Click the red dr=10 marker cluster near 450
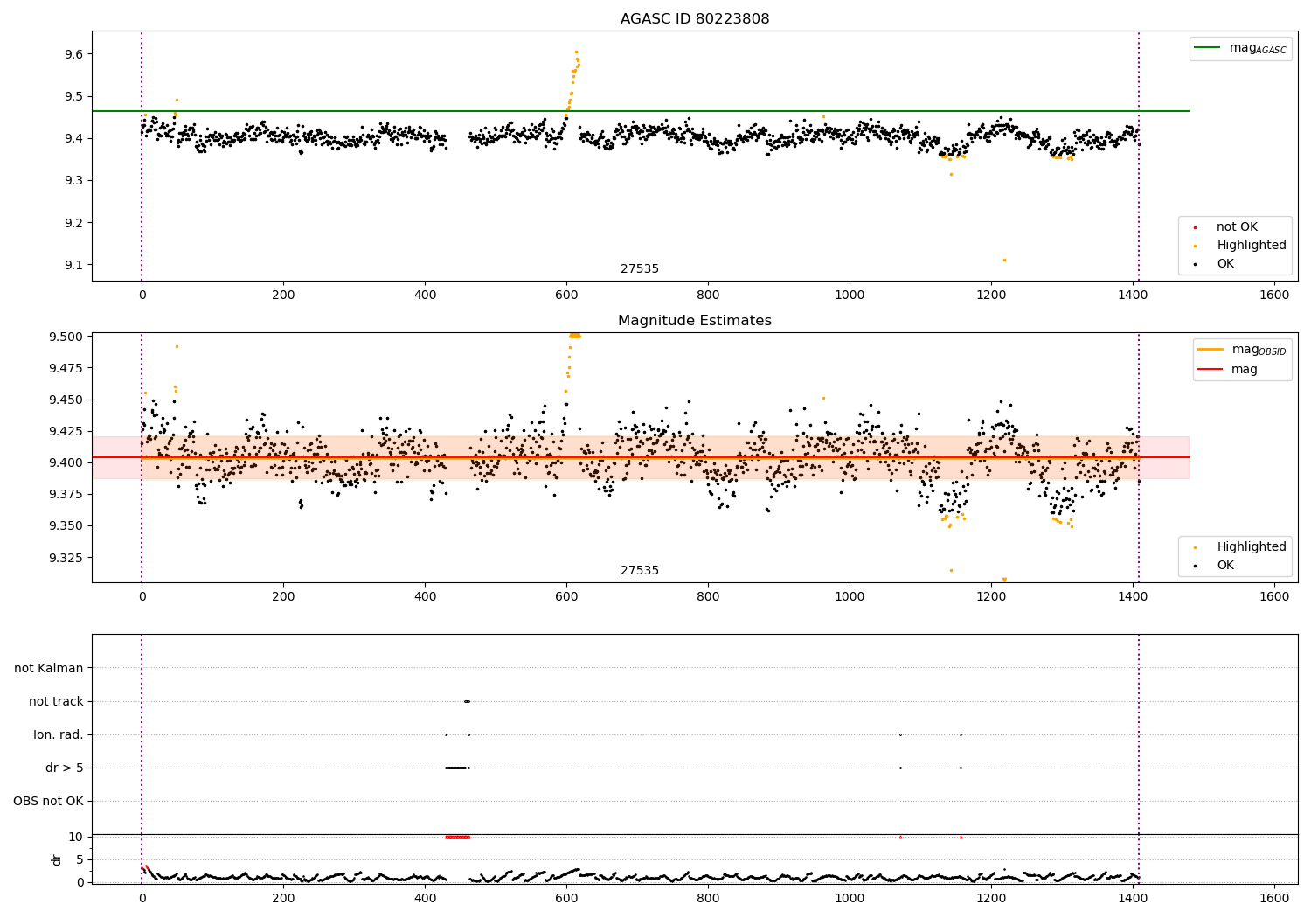The image size is (1311, 918). [x=457, y=837]
